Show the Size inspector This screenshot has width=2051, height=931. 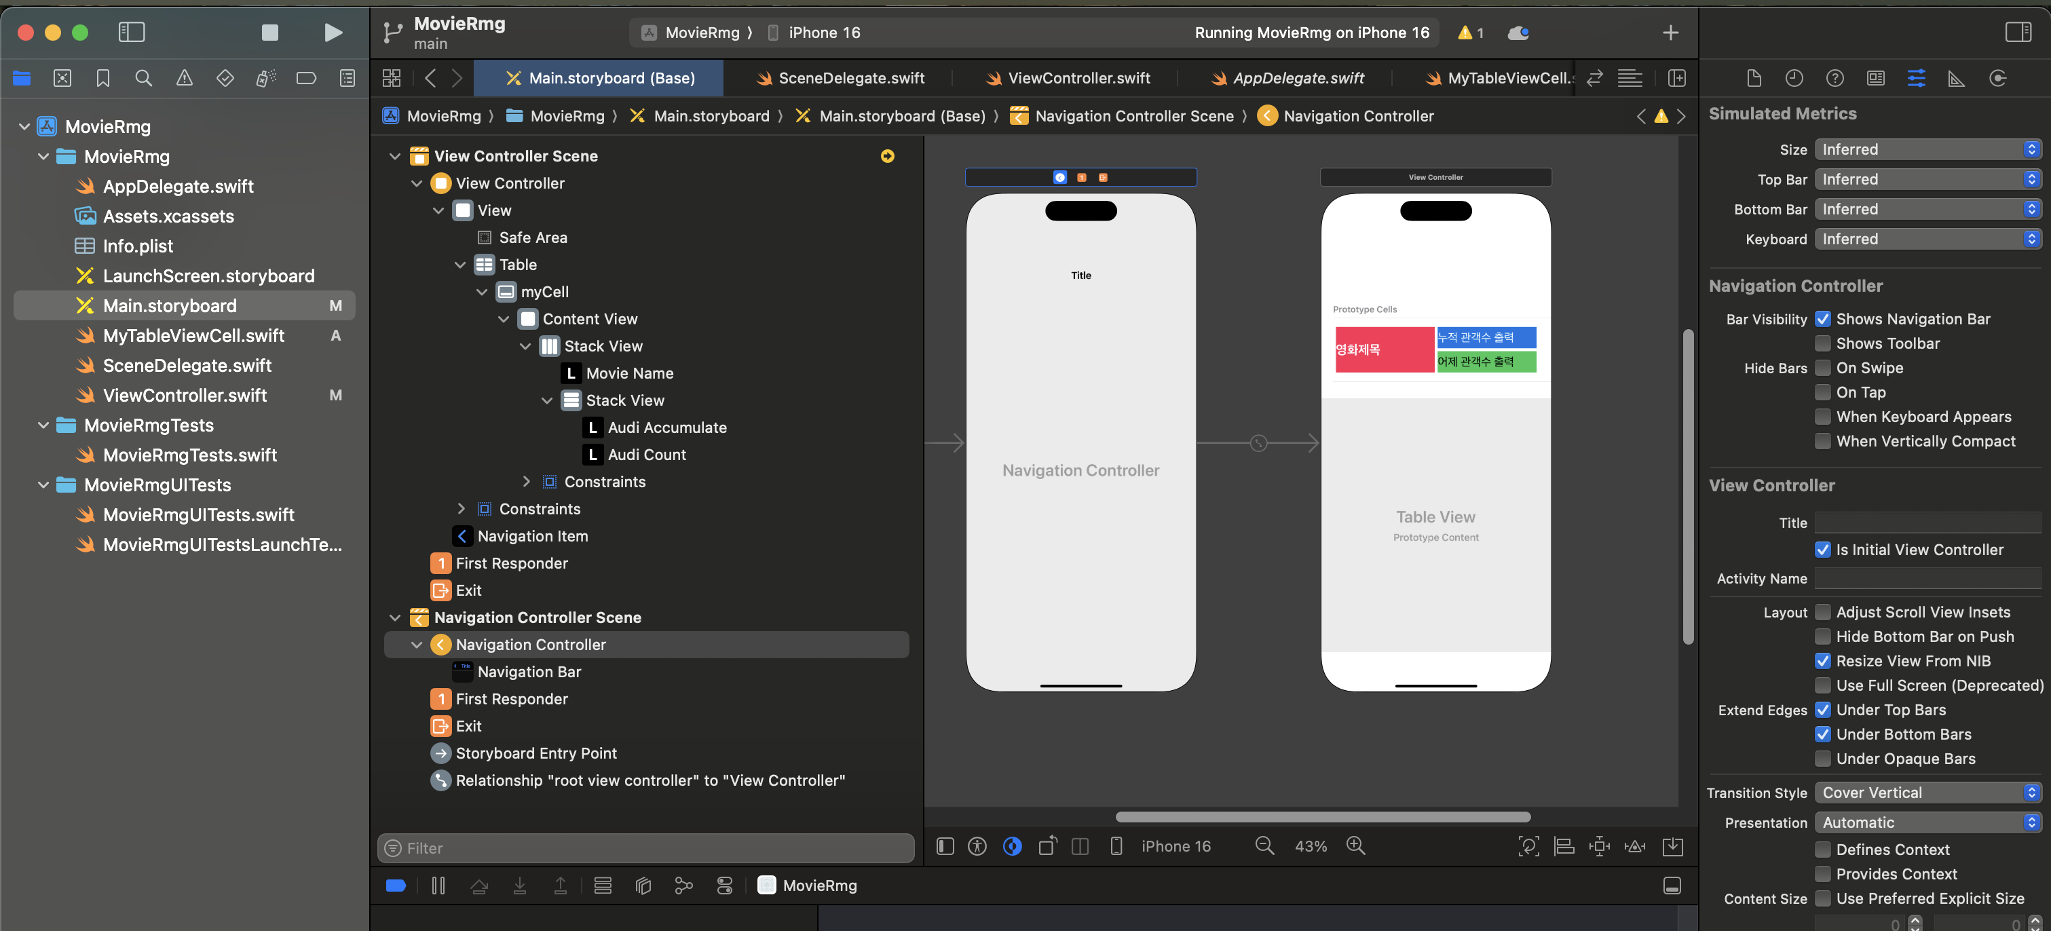click(1956, 78)
